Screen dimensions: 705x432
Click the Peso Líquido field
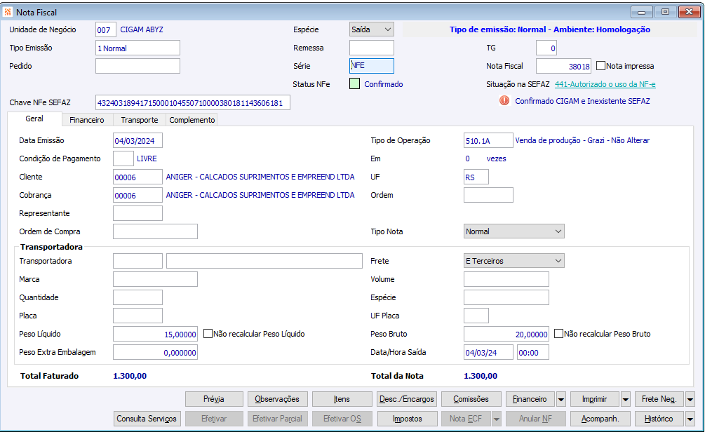[155, 334]
